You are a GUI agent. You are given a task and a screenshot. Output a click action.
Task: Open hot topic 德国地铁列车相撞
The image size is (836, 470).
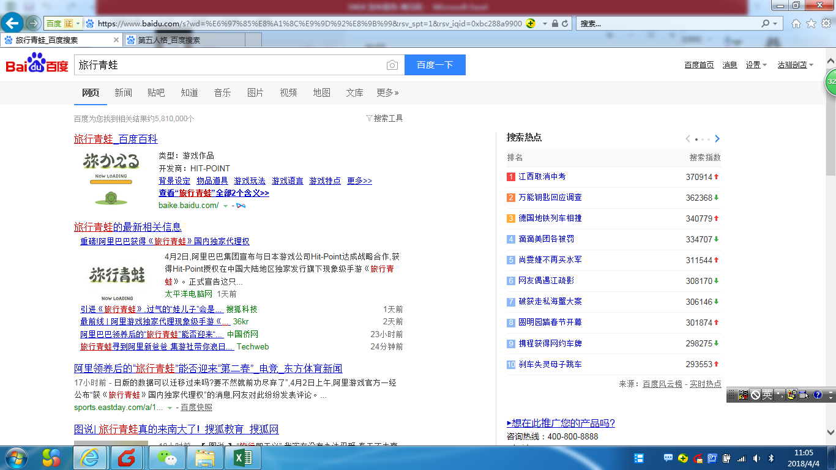[550, 218]
